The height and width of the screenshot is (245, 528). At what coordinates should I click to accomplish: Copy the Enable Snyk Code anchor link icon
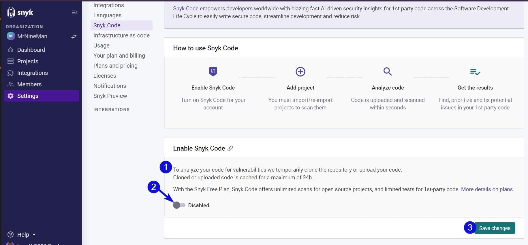[230, 149]
